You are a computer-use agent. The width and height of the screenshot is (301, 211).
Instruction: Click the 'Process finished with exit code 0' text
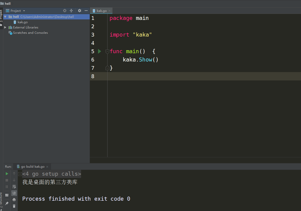tap(76, 199)
